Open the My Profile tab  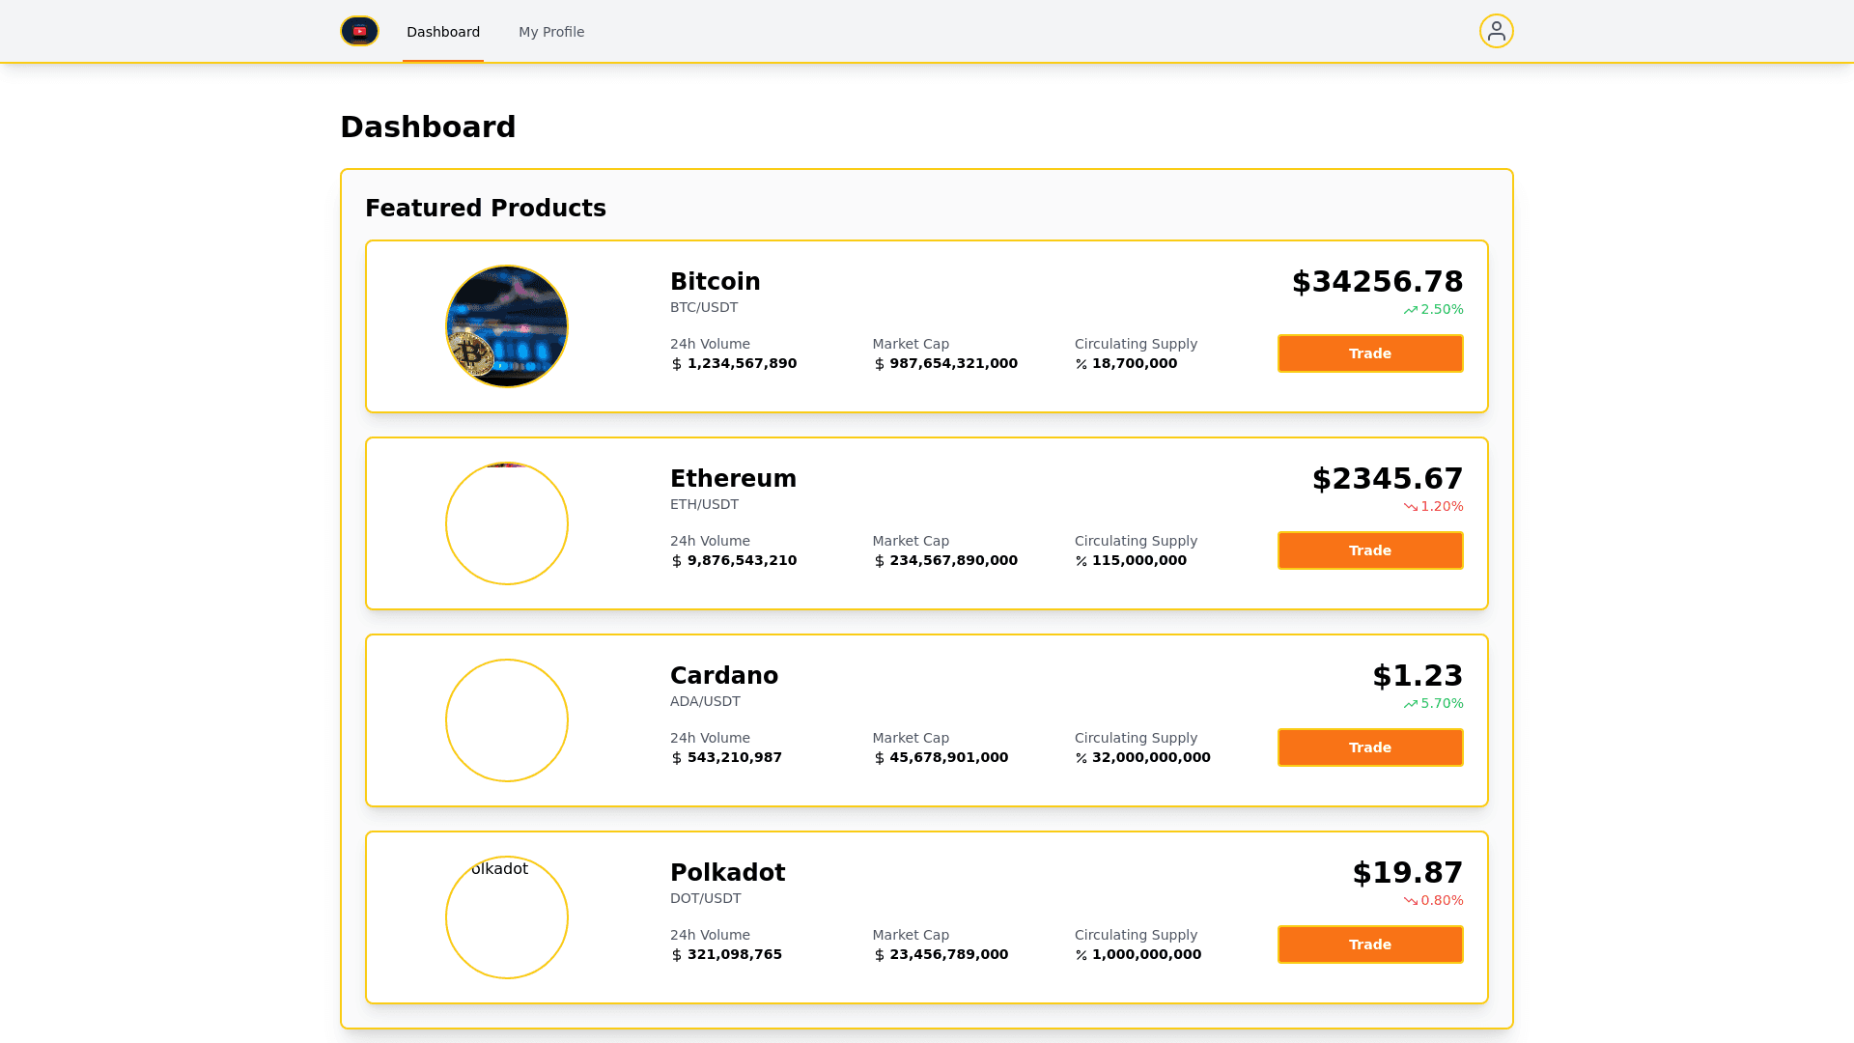[x=551, y=32]
